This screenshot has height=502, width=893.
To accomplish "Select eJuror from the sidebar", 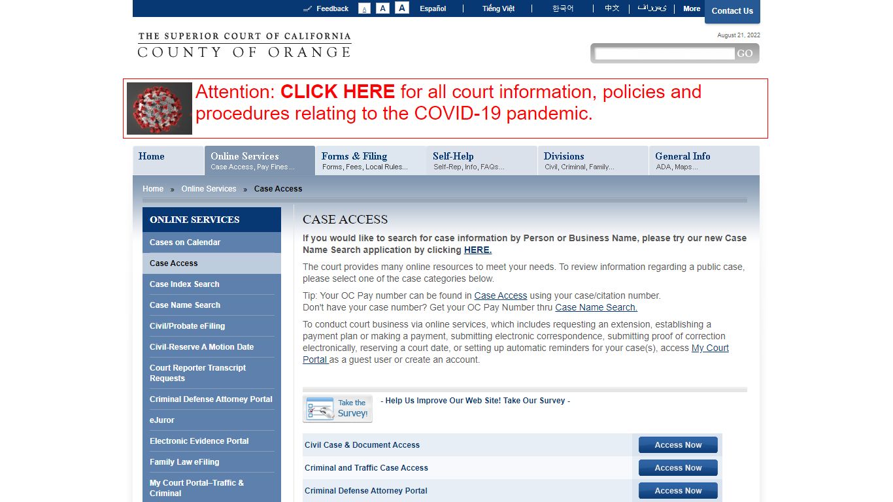I will coord(161,420).
